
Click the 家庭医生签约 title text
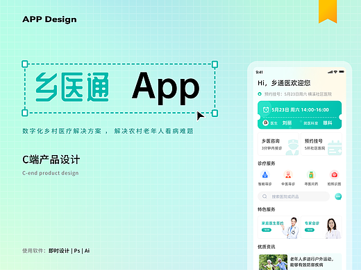coord(273,223)
